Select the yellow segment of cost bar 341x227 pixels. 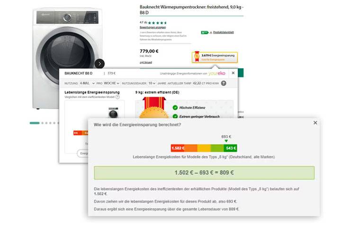(x=204, y=148)
